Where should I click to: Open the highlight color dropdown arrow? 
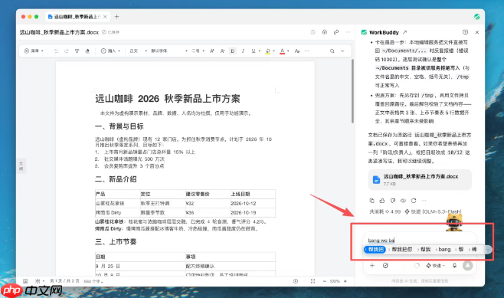click(x=274, y=51)
